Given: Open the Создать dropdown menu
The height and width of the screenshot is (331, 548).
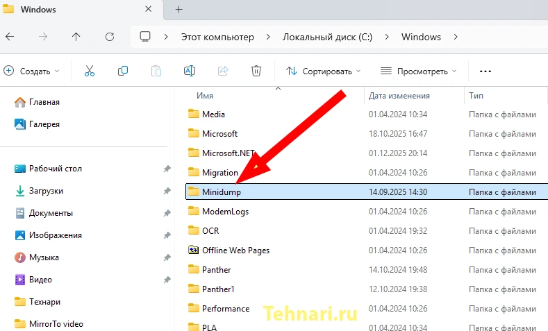Looking at the screenshot, I should pos(31,71).
